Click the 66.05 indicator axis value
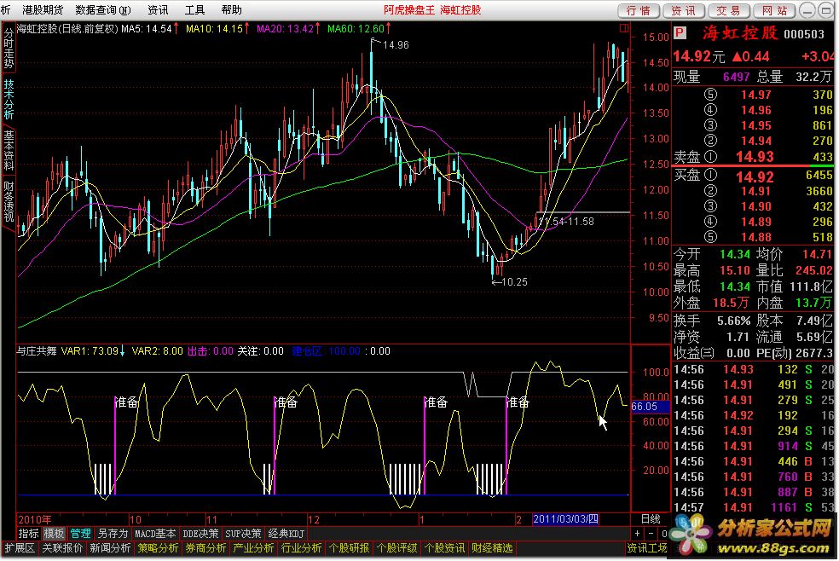Image resolution: width=839 pixels, height=561 pixels. pyautogui.click(x=645, y=407)
